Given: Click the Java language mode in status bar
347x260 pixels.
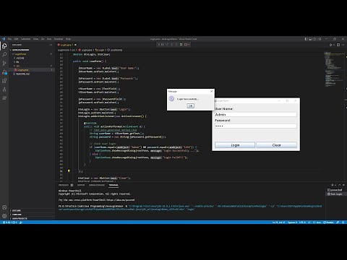Looking at the screenshot, I should click(x=318, y=222).
